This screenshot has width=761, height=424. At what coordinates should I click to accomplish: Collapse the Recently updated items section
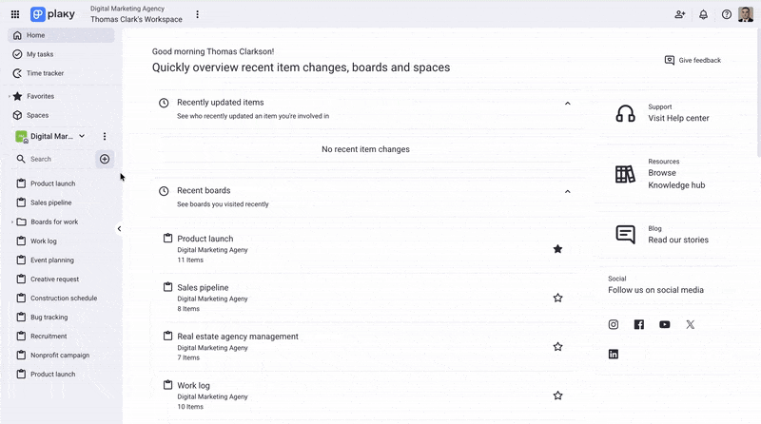[x=568, y=103]
